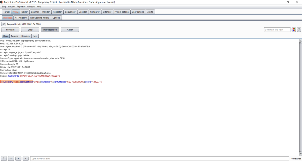The height and width of the screenshot is (161, 302).
Task: Forward the intercepted request
Action: [x=10, y=30]
